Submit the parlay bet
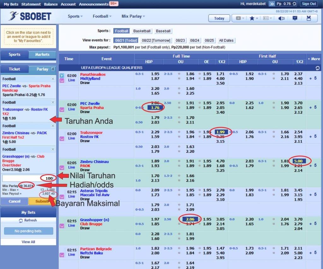This screenshot has width=323, height=269. 42,201
